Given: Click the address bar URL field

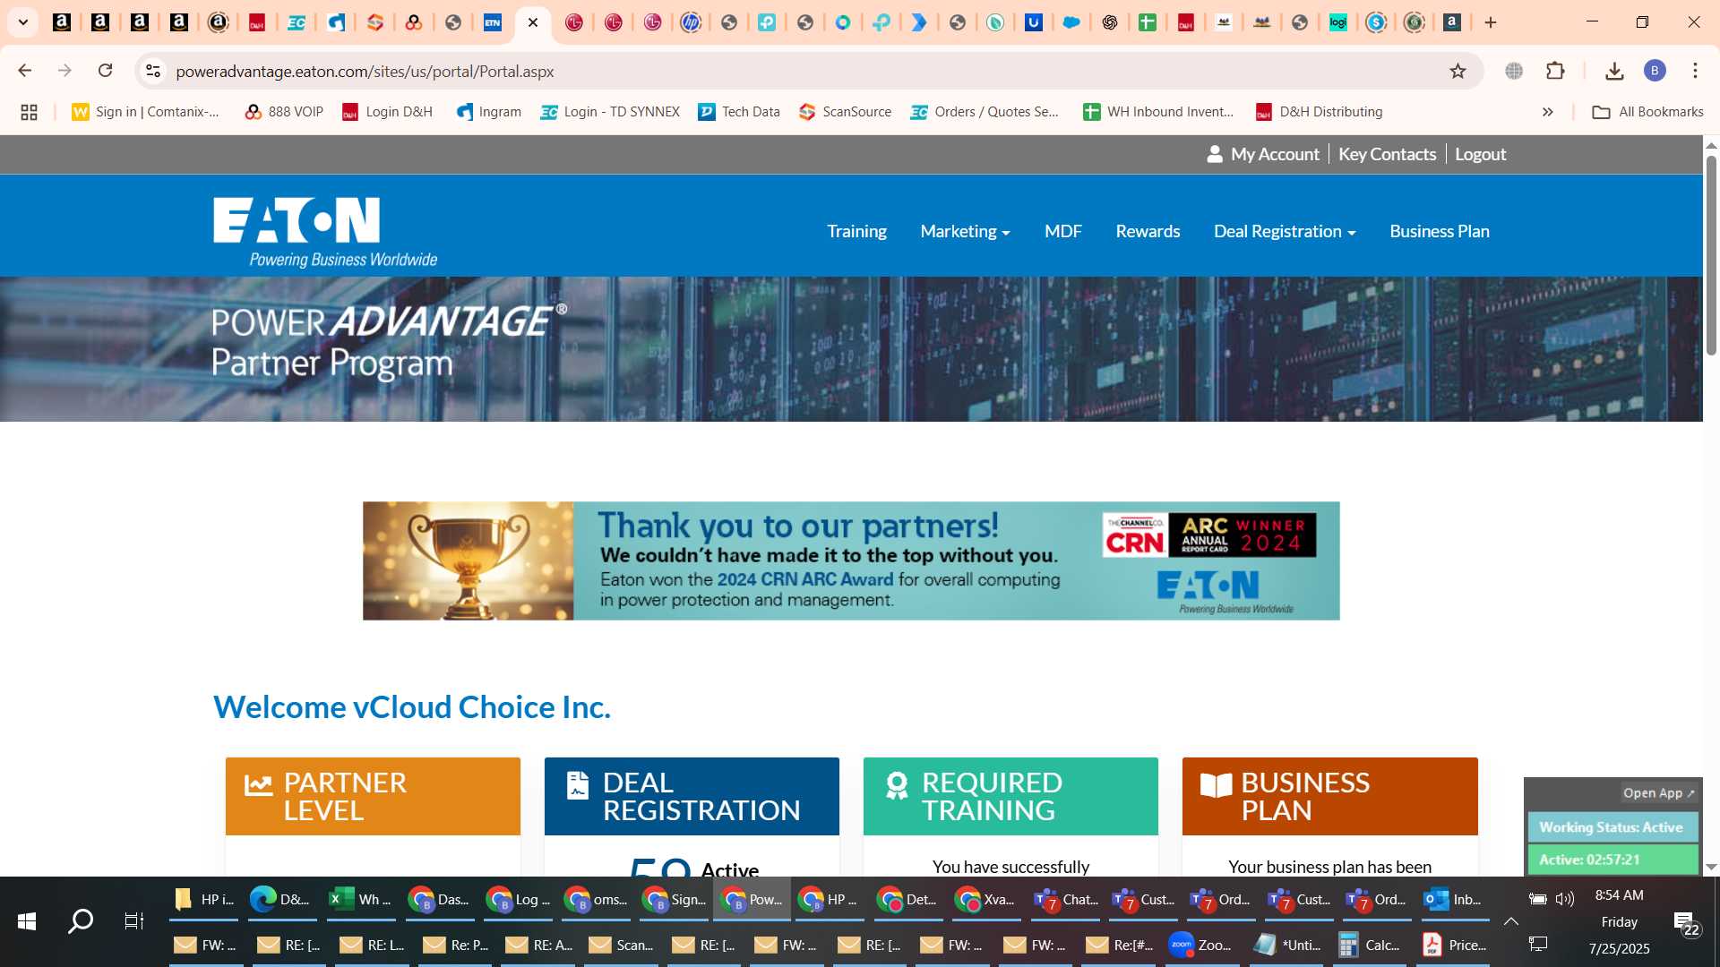Looking at the screenshot, I should (x=806, y=71).
